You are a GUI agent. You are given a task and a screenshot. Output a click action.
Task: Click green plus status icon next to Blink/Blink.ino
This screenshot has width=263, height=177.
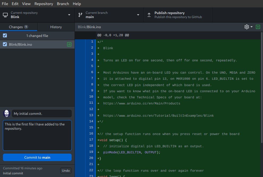(69, 44)
